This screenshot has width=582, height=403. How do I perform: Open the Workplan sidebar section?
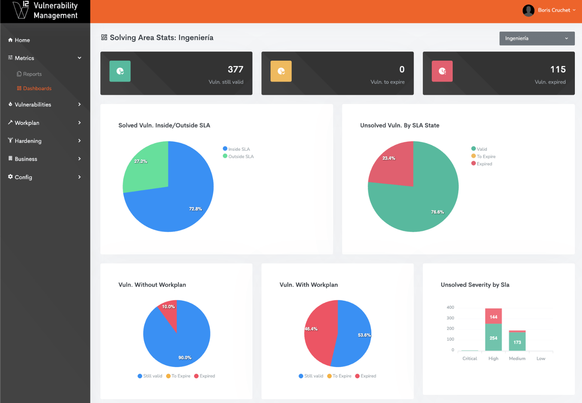[27, 123]
